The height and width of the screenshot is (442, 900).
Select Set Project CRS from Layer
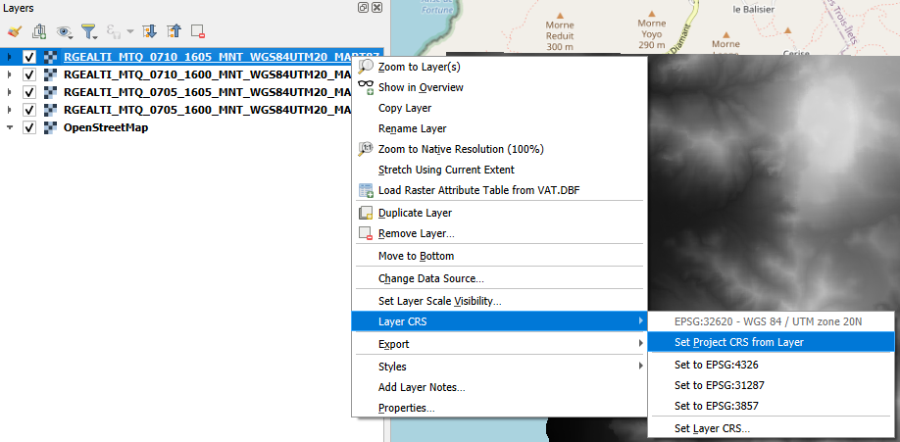(739, 342)
